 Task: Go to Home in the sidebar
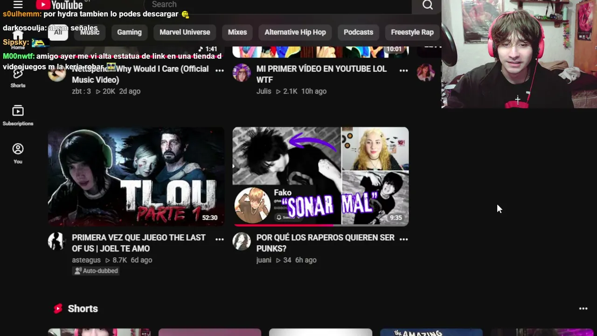(18, 41)
